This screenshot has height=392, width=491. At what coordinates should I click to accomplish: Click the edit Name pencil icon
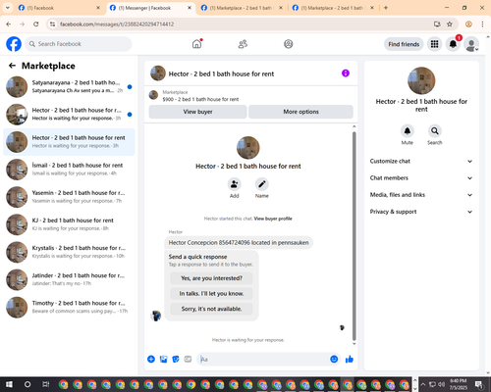pyautogui.click(x=262, y=184)
